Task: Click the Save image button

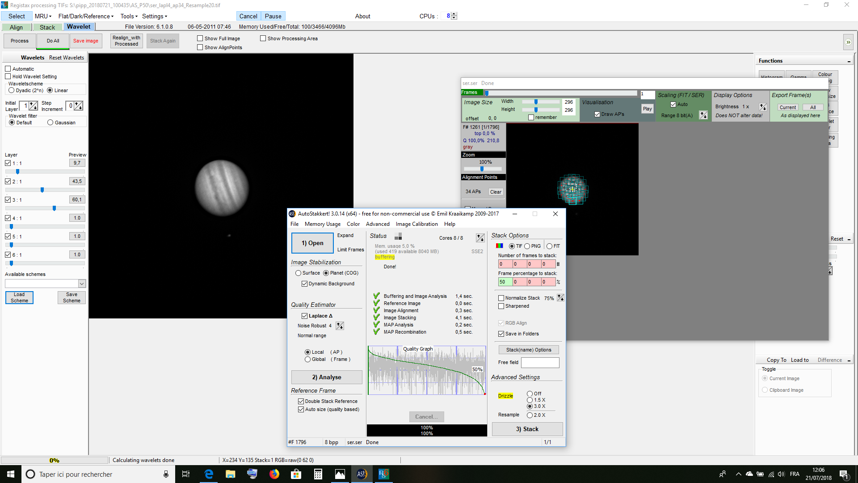Action: (x=85, y=41)
